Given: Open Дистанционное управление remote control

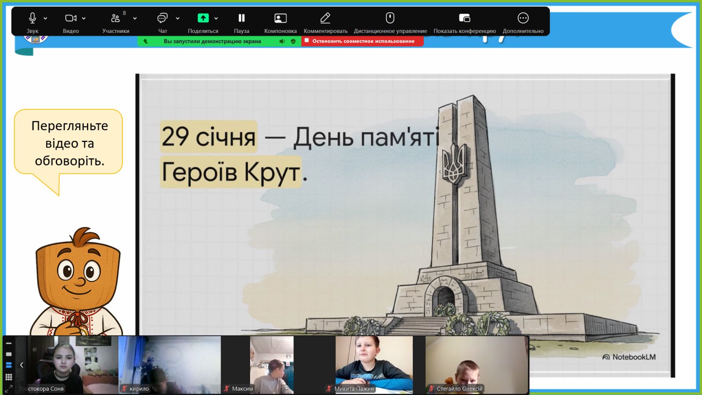Looking at the screenshot, I should pyautogui.click(x=390, y=18).
